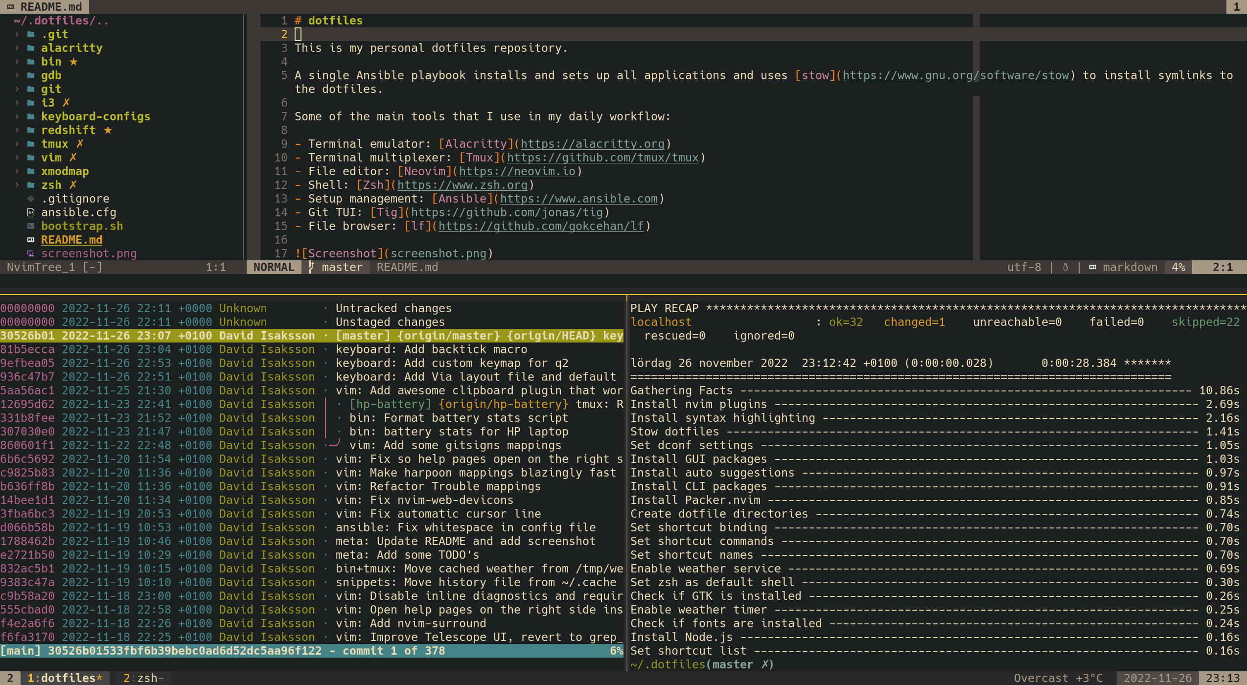The width and height of the screenshot is (1247, 685).
Task: Click the markdown filetype icon in statusline
Action: click(1093, 267)
